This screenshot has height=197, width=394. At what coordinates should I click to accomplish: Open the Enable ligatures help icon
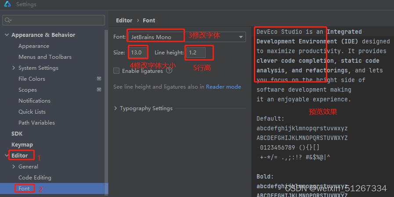pos(169,71)
